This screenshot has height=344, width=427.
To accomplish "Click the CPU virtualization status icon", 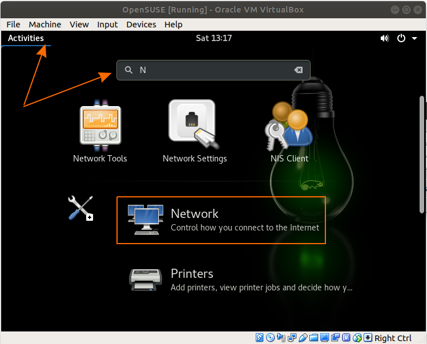I will click(x=346, y=338).
